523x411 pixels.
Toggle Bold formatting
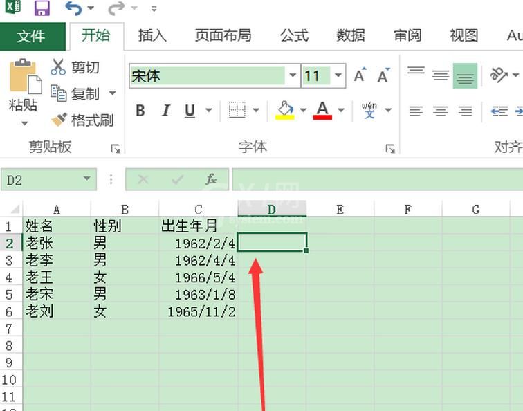click(140, 111)
